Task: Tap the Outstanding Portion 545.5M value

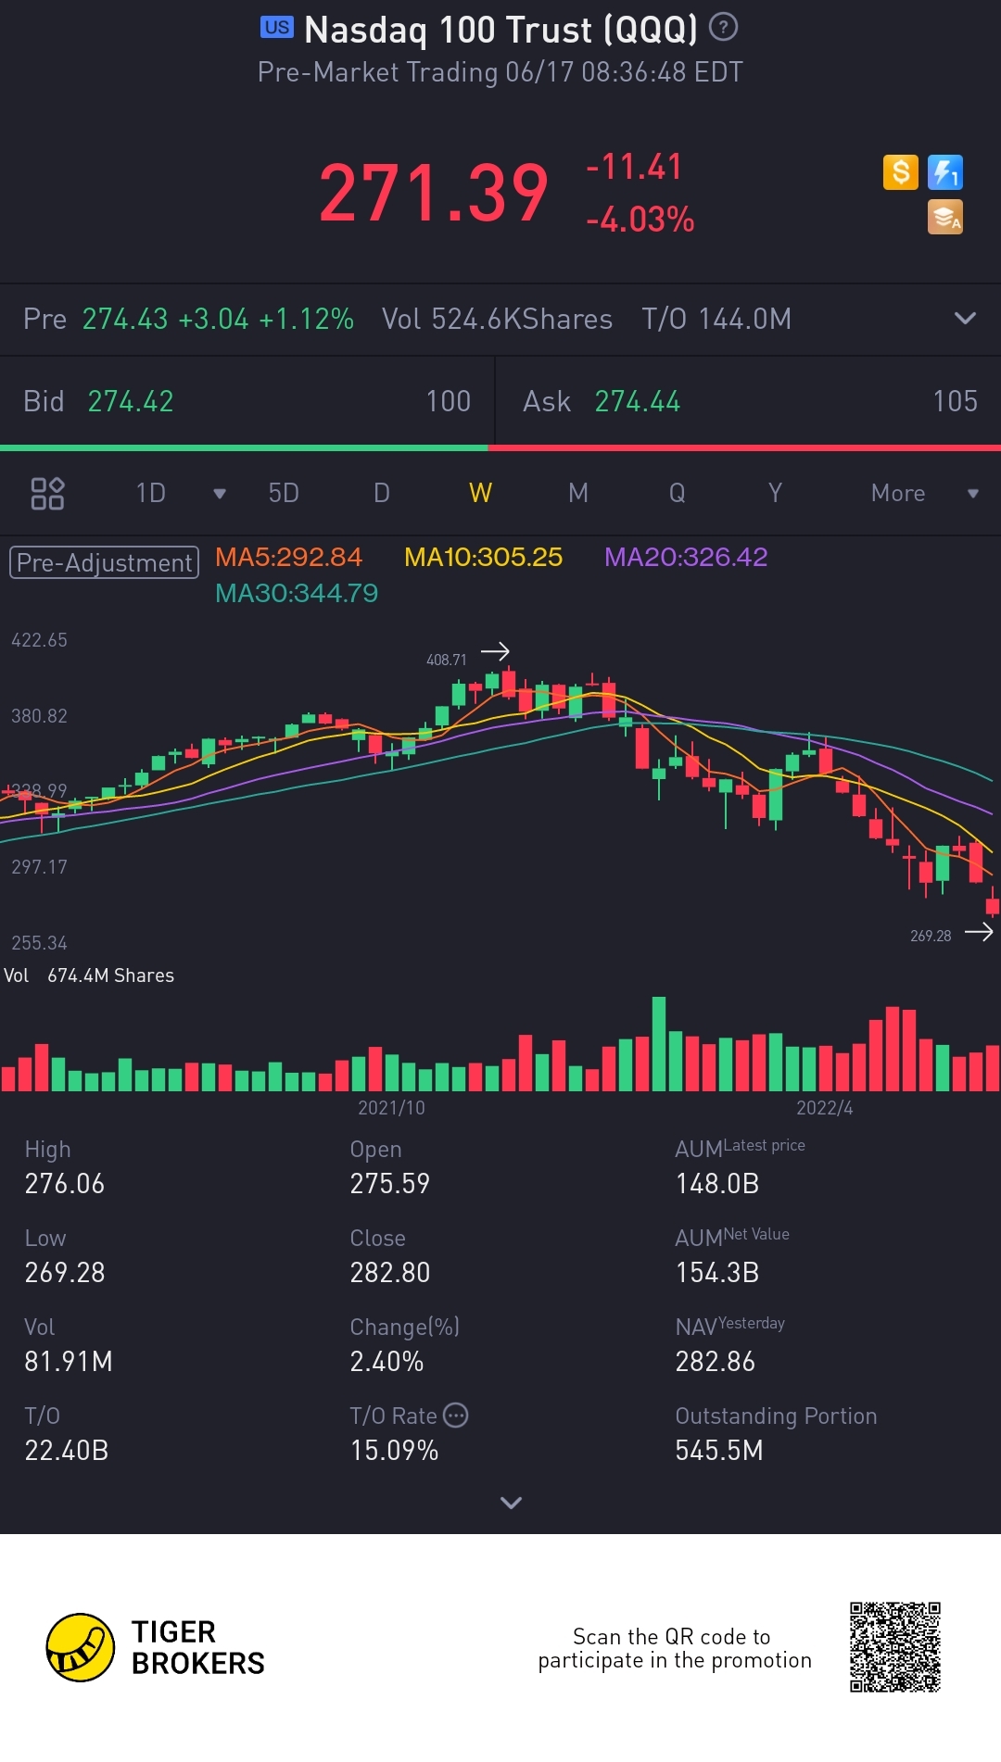Action: (x=719, y=1450)
